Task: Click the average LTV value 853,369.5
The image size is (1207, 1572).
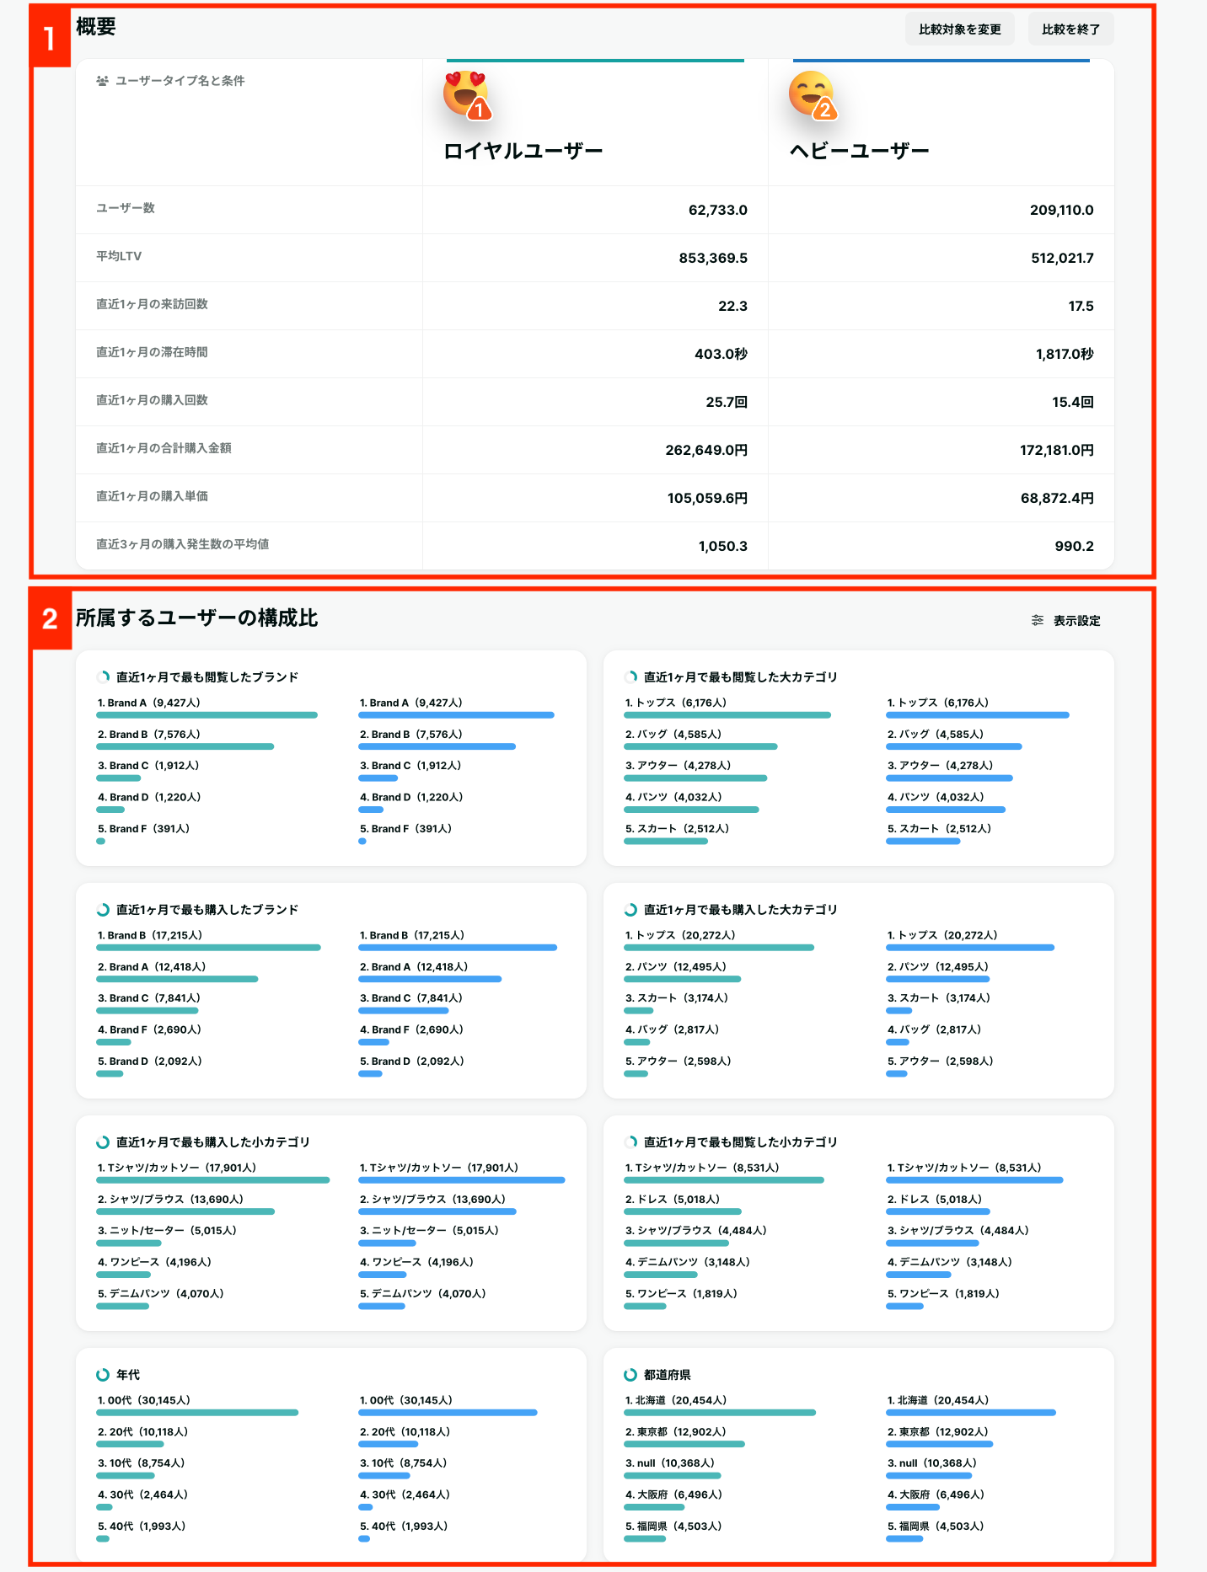Action: (713, 258)
